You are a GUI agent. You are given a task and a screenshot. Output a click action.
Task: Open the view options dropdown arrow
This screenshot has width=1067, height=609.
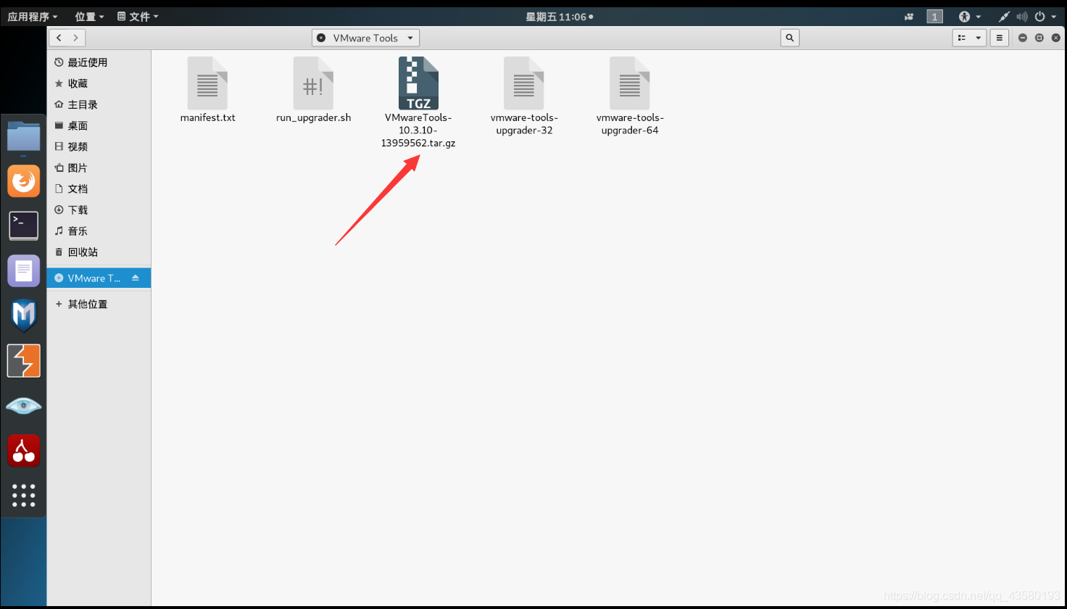(979, 38)
